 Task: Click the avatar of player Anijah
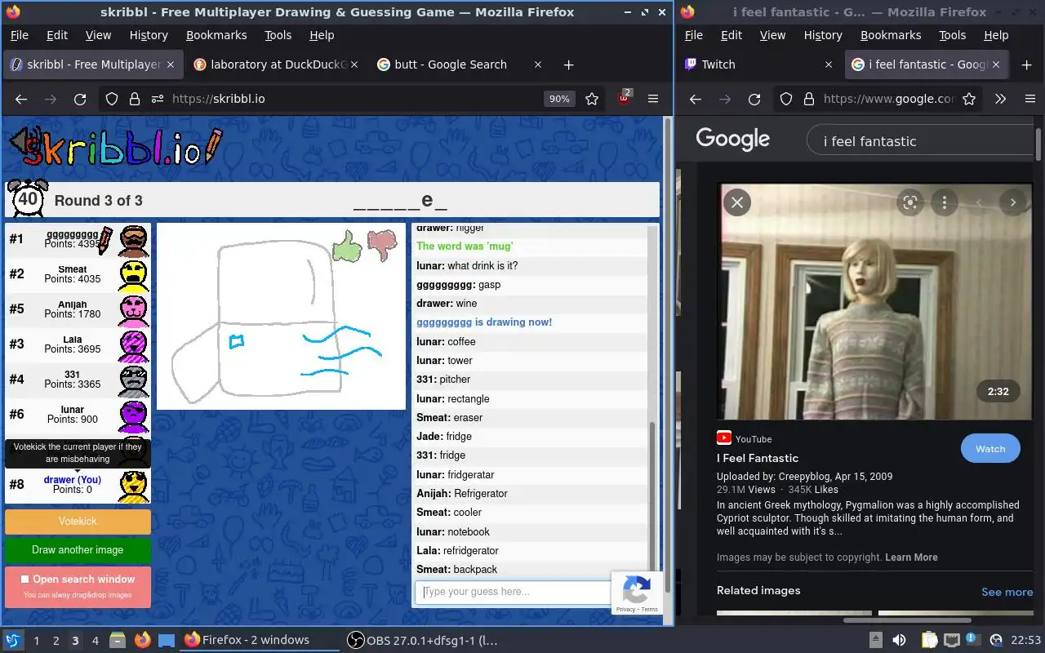tap(134, 310)
